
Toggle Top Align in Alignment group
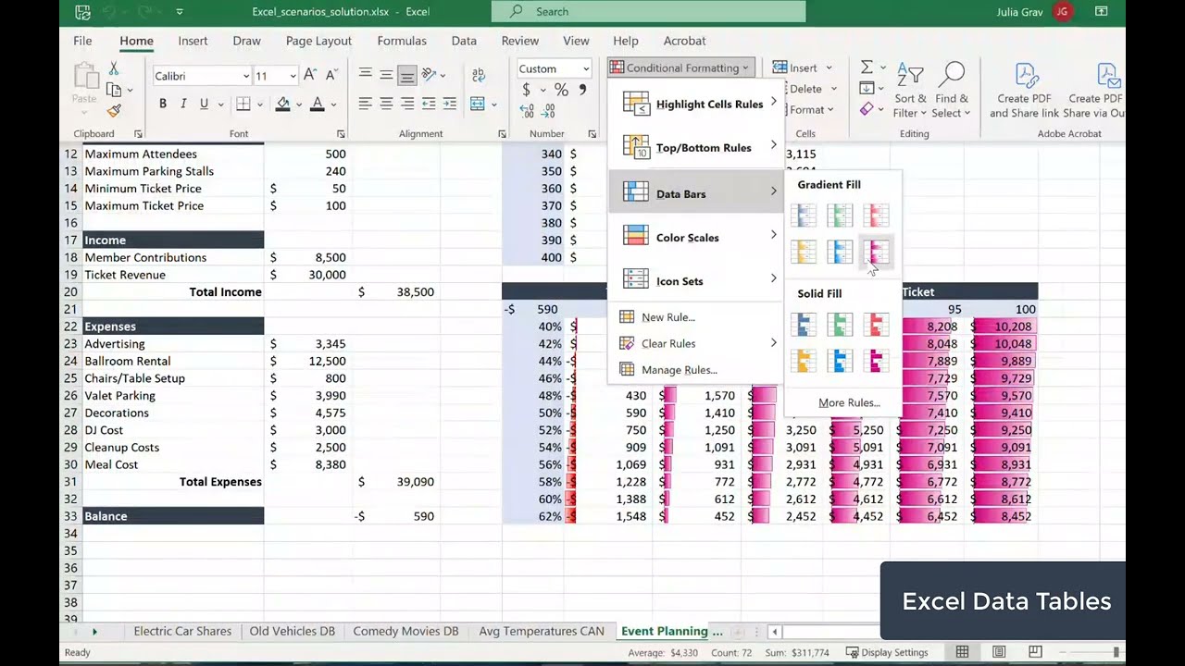point(366,75)
